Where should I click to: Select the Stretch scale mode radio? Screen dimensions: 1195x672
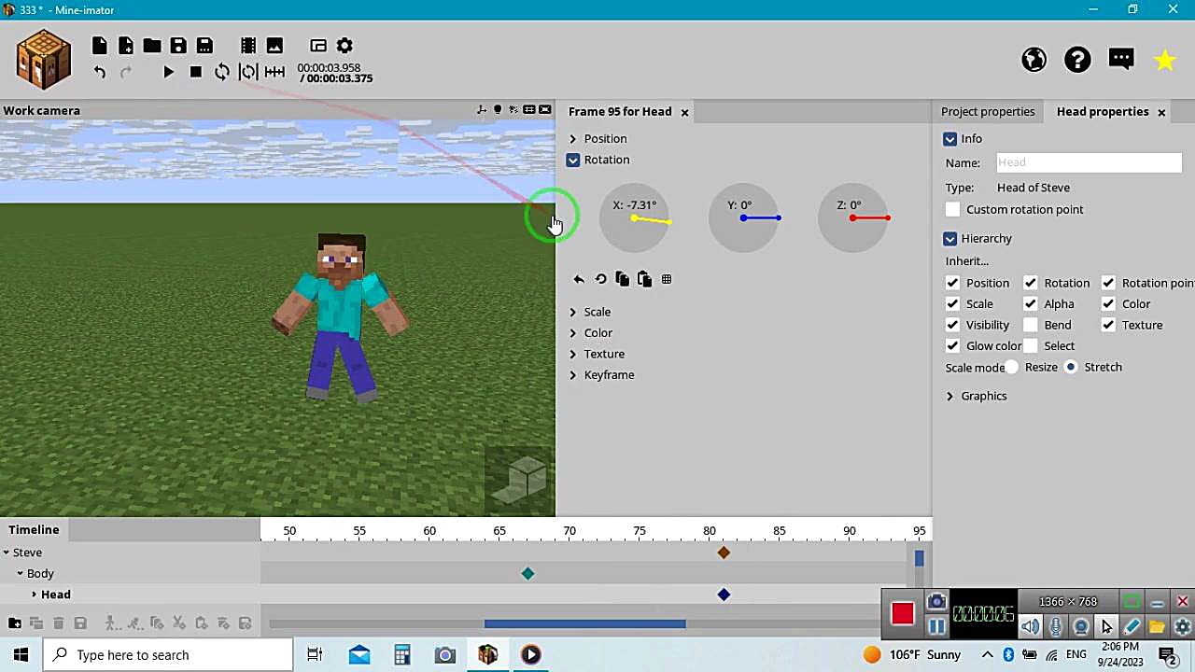pos(1072,367)
